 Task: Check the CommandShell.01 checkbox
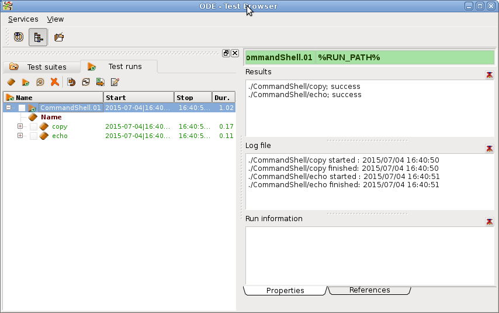22,108
